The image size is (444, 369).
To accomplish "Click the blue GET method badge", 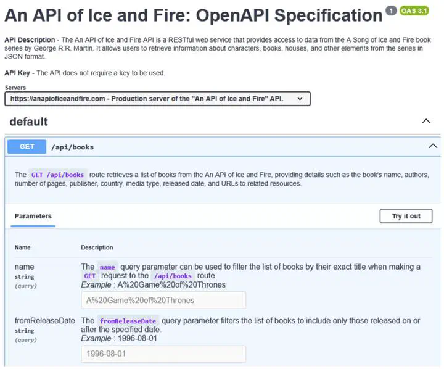I will click(27, 146).
